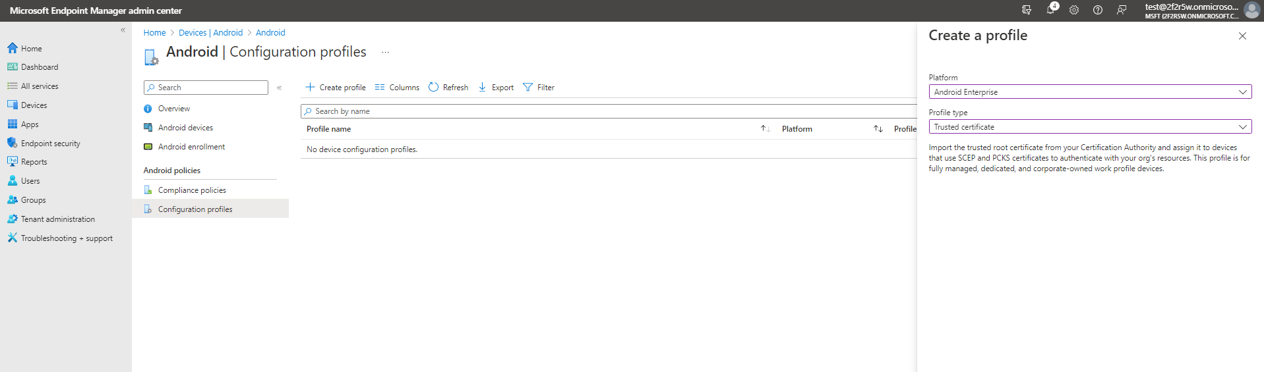Open Endpoint security shield icon
The height and width of the screenshot is (372, 1264).
point(13,143)
